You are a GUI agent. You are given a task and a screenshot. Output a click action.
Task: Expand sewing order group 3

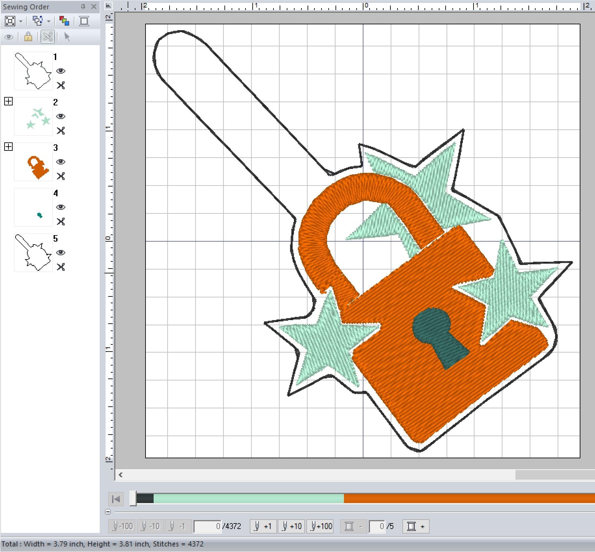tap(8, 147)
